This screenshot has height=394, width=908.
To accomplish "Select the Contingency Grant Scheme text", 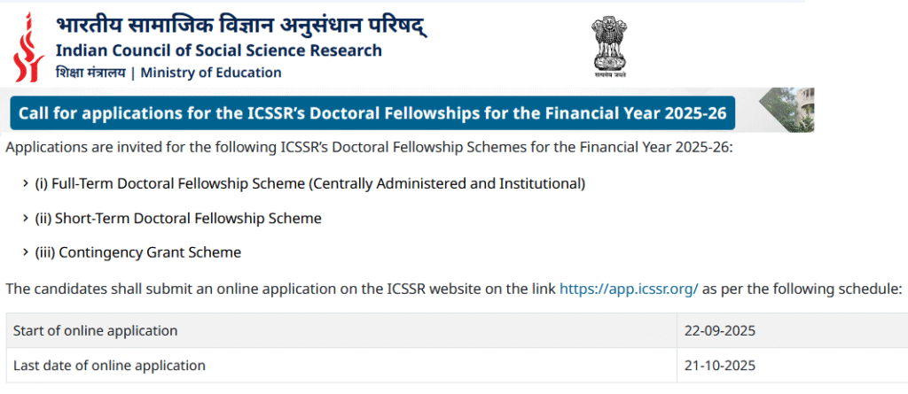I will coord(137,253).
